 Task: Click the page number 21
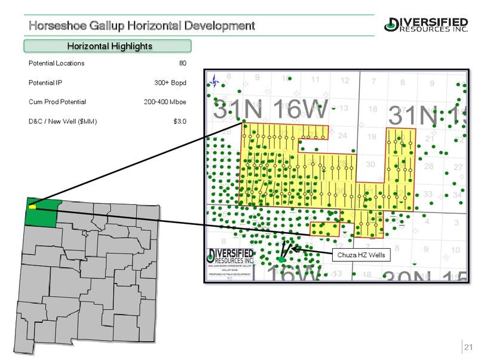(468, 347)
